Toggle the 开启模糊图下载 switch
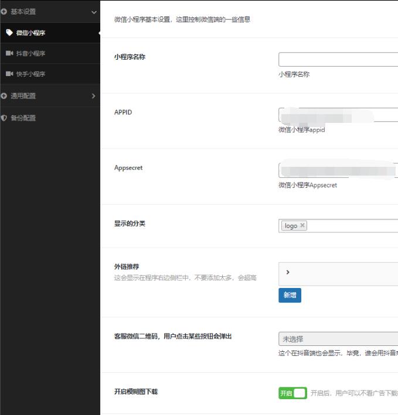Image resolution: width=398 pixels, height=415 pixels. [x=293, y=393]
